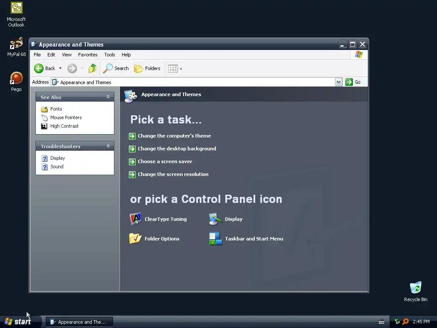The image size is (437, 328).
Task: Click the title bar window icon
Action: coord(34,44)
